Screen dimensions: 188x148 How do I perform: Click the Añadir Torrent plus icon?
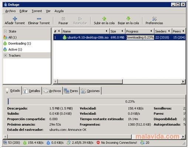pos(15,19)
